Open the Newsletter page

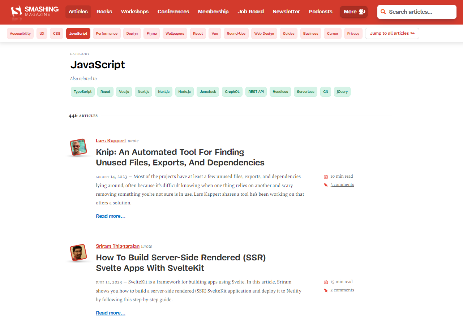pos(286,12)
